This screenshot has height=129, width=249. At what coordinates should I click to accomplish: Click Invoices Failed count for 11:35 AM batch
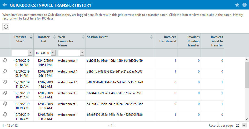(222, 82)
